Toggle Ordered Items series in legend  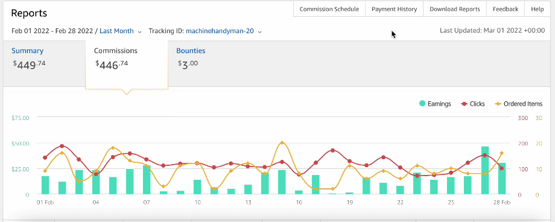click(519, 104)
